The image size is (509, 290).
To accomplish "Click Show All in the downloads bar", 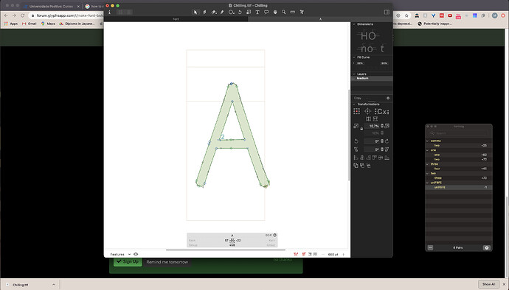I will click(x=488, y=284).
